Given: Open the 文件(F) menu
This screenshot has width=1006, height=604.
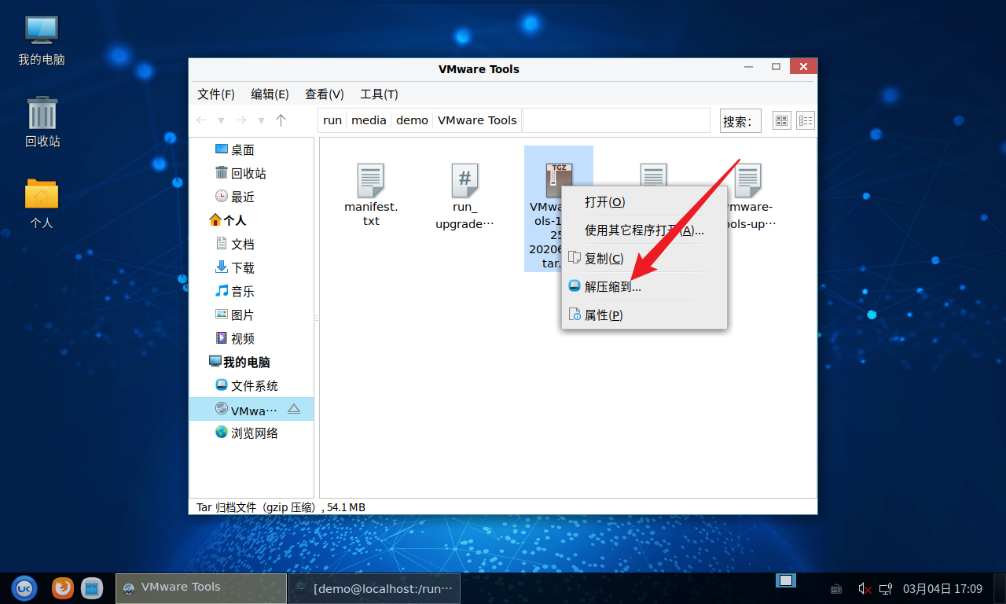Looking at the screenshot, I should [216, 94].
